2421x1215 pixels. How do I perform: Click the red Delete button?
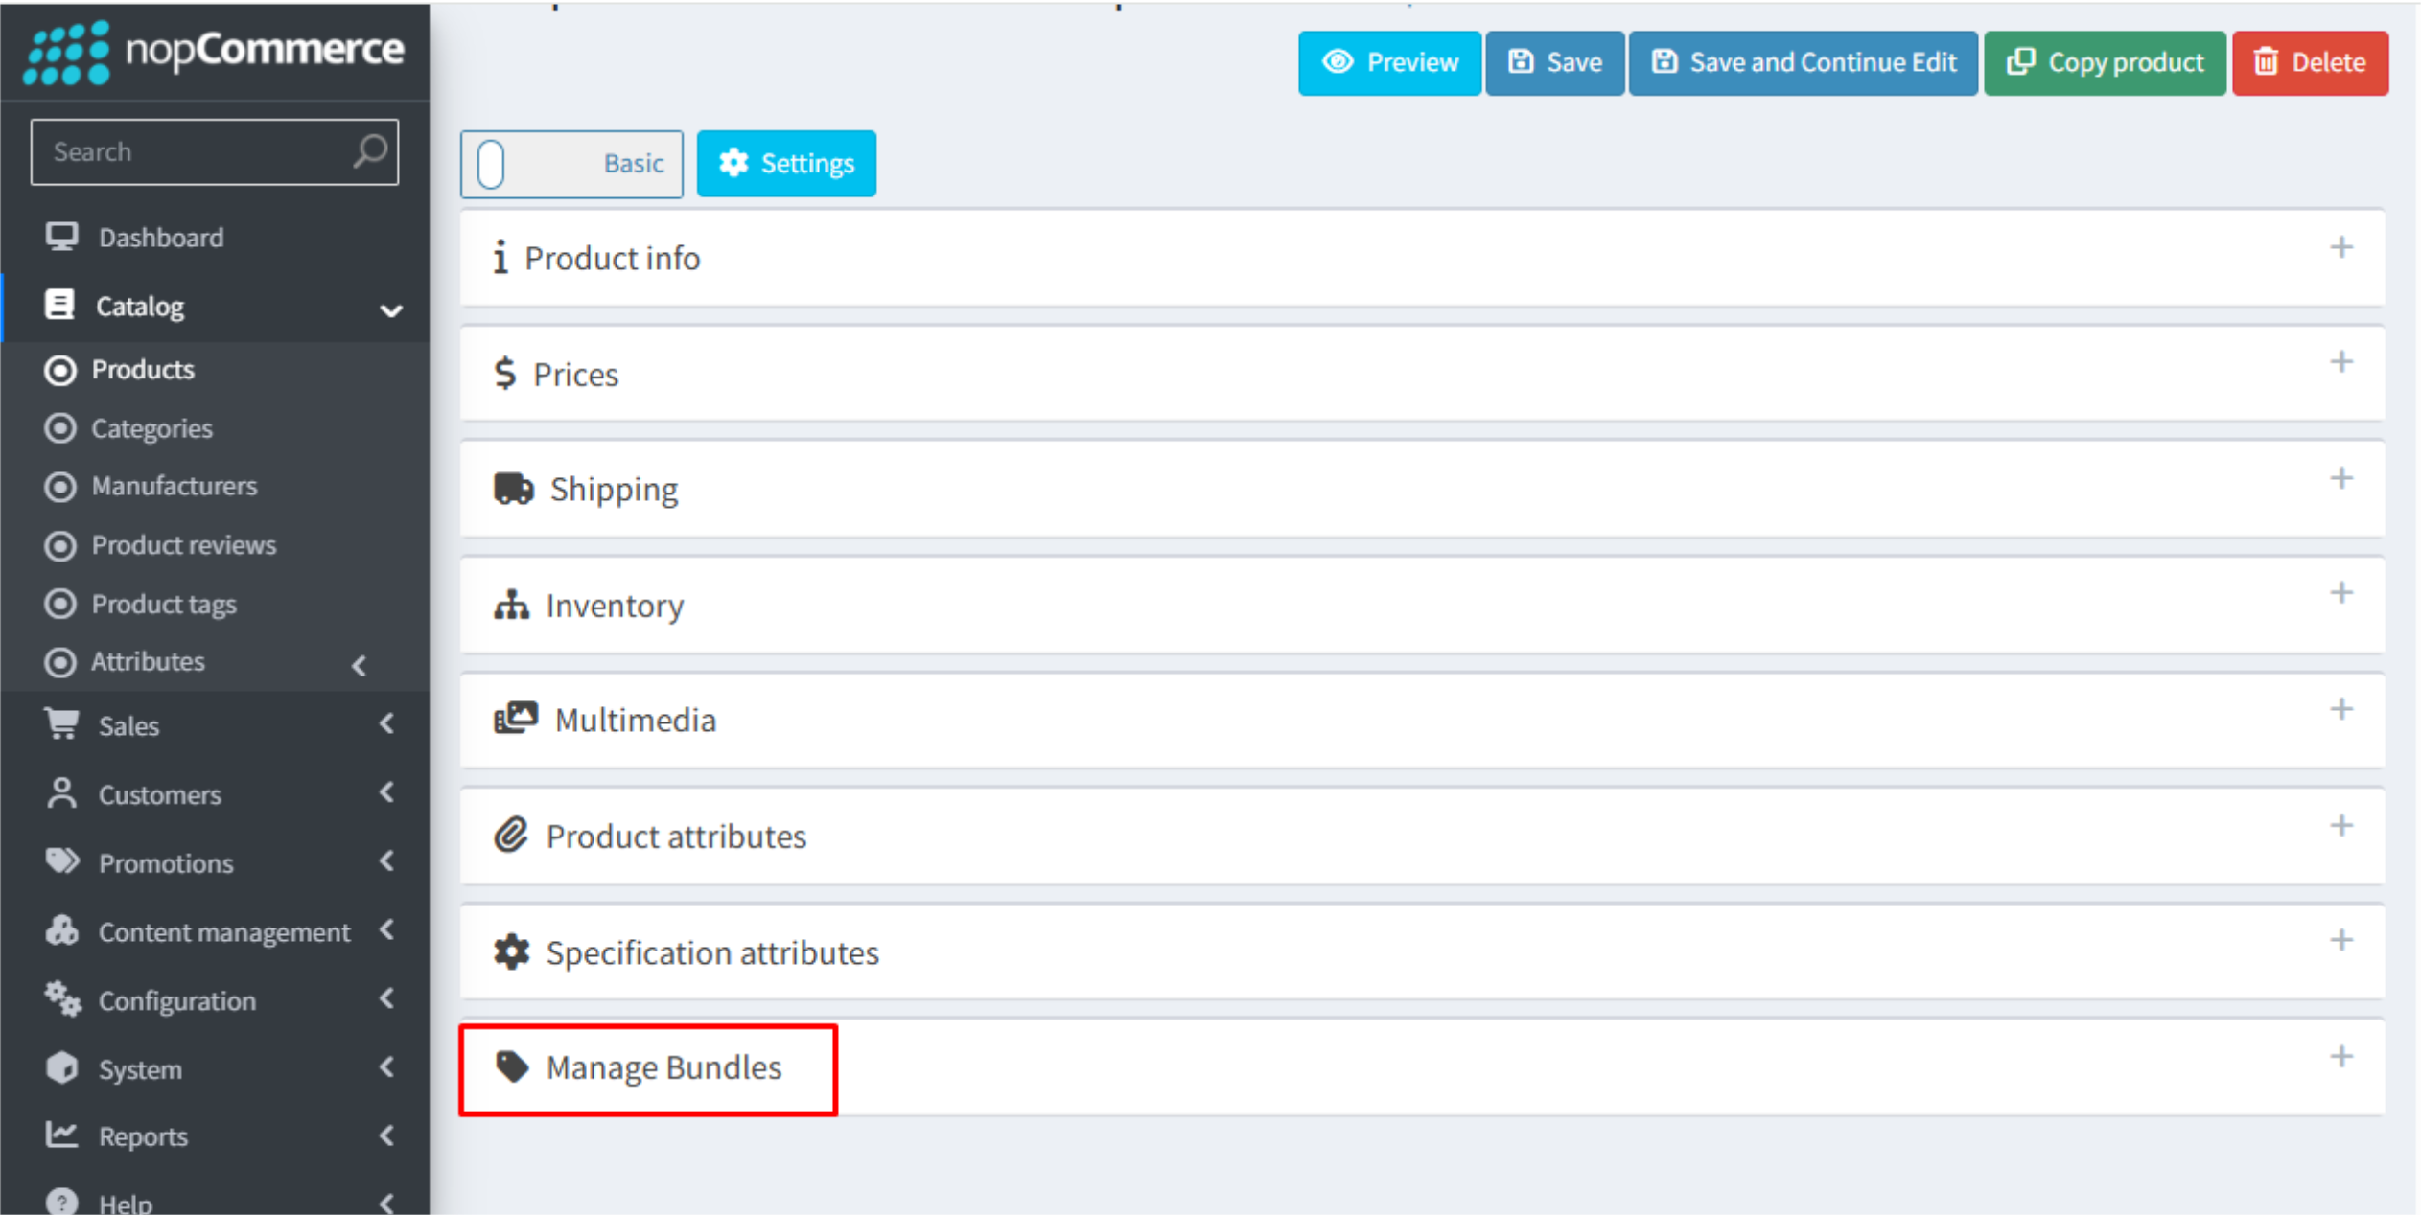click(x=2309, y=63)
